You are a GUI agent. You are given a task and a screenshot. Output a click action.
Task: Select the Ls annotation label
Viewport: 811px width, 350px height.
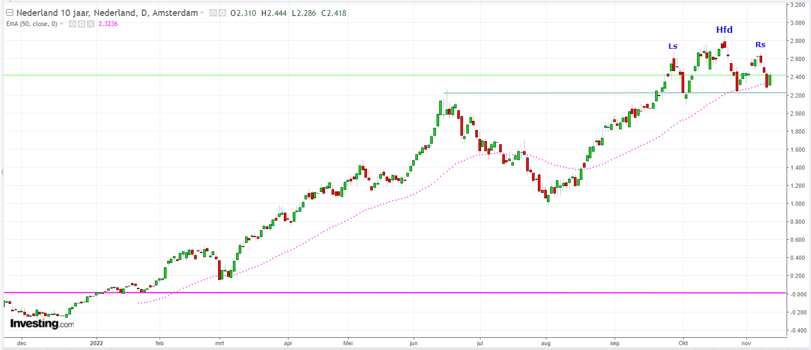(673, 46)
